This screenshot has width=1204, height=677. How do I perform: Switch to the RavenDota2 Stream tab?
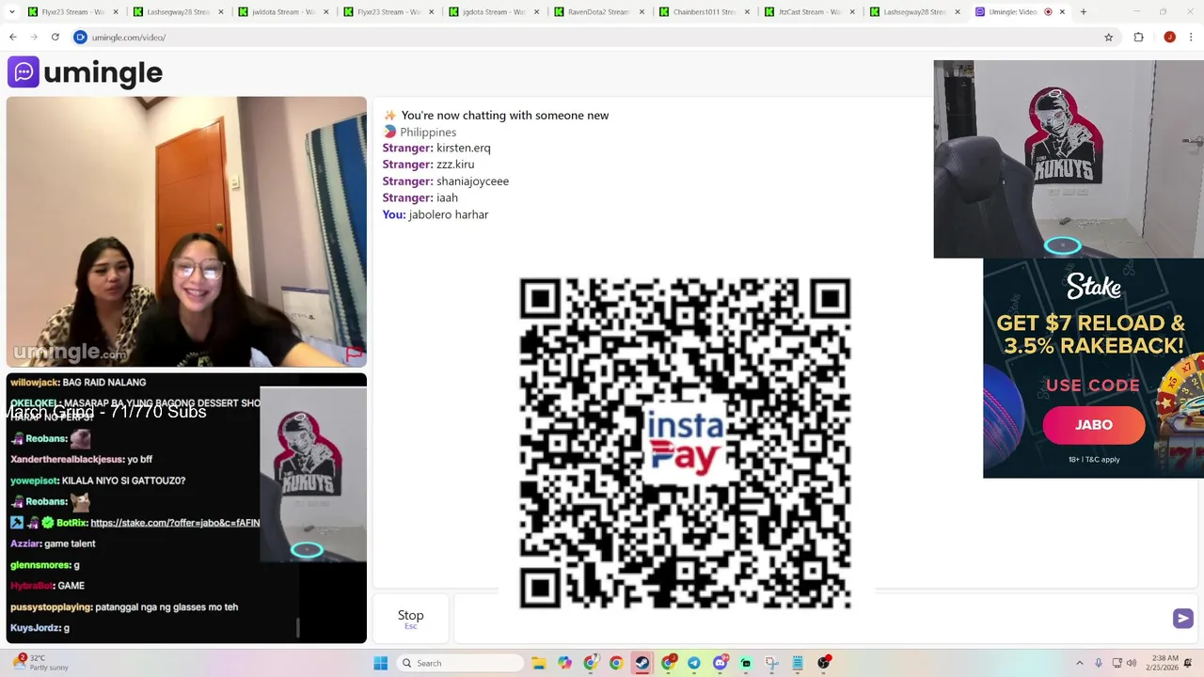[x=599, y=12]
